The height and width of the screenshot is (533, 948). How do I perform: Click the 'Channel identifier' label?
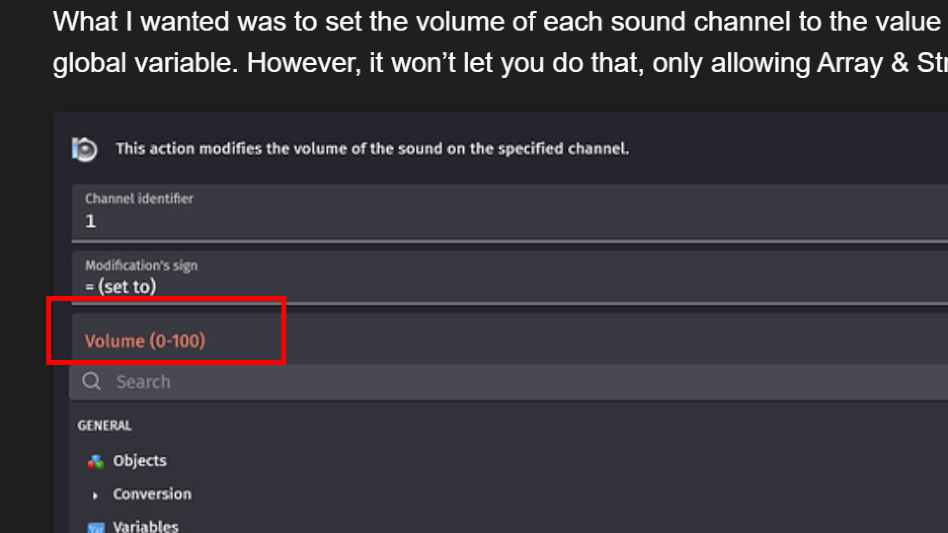[x=139, y=199]
